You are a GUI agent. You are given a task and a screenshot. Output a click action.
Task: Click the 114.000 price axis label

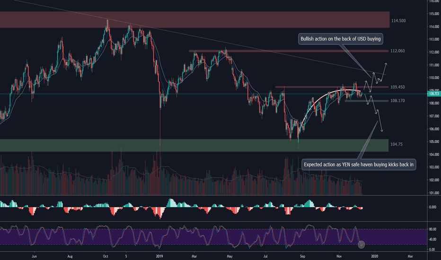tap(434, 26)
